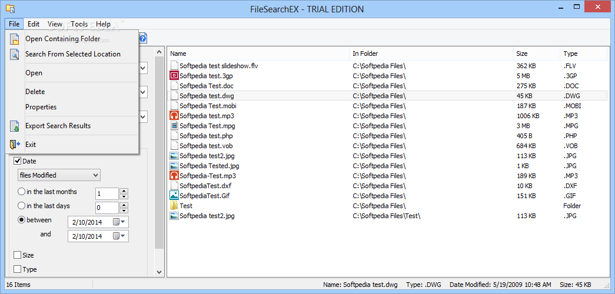This screenshot has height=294, width=615.
Task: Click the Date Modified status bar entry
Action: click(500, 285)
